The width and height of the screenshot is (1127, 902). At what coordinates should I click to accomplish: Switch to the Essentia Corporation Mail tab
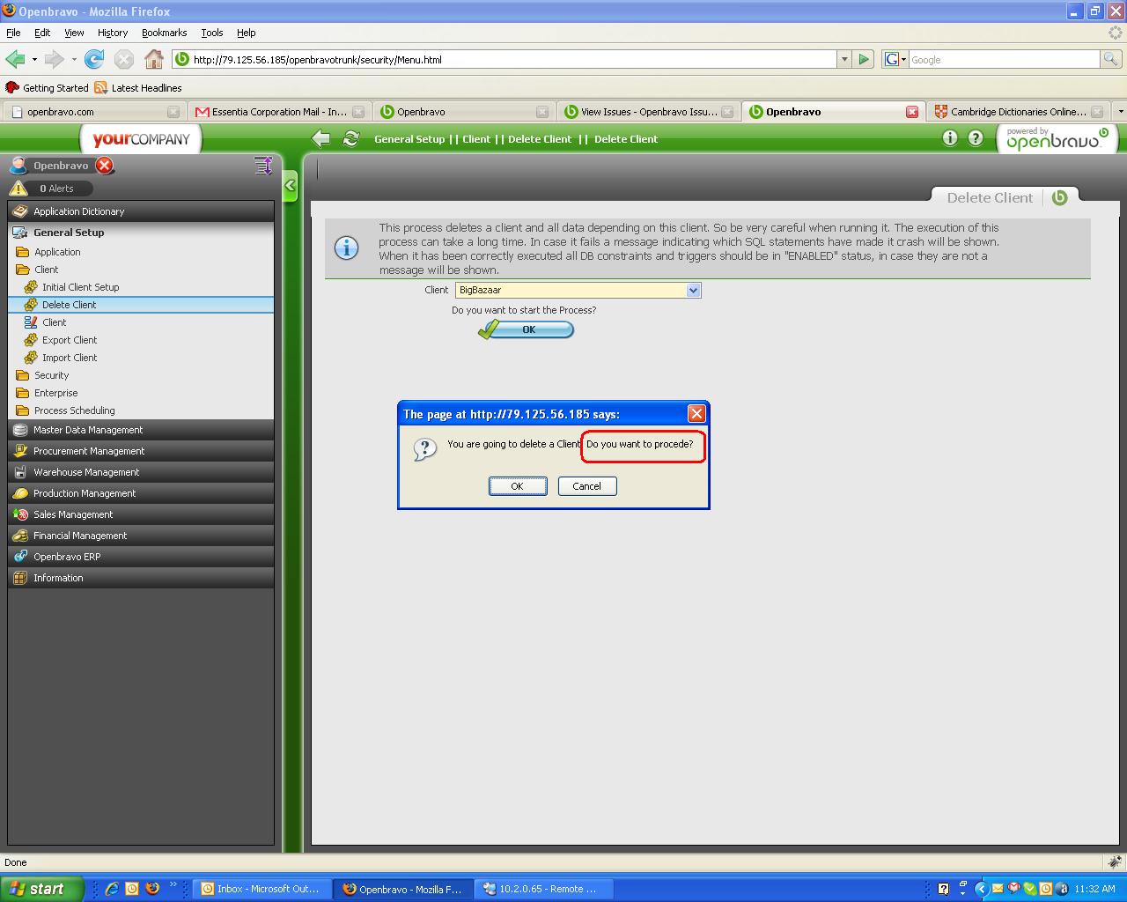(280, 112)
